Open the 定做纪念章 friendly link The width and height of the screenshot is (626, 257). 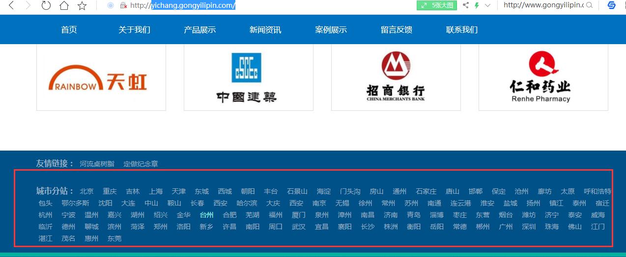[141, 164]
